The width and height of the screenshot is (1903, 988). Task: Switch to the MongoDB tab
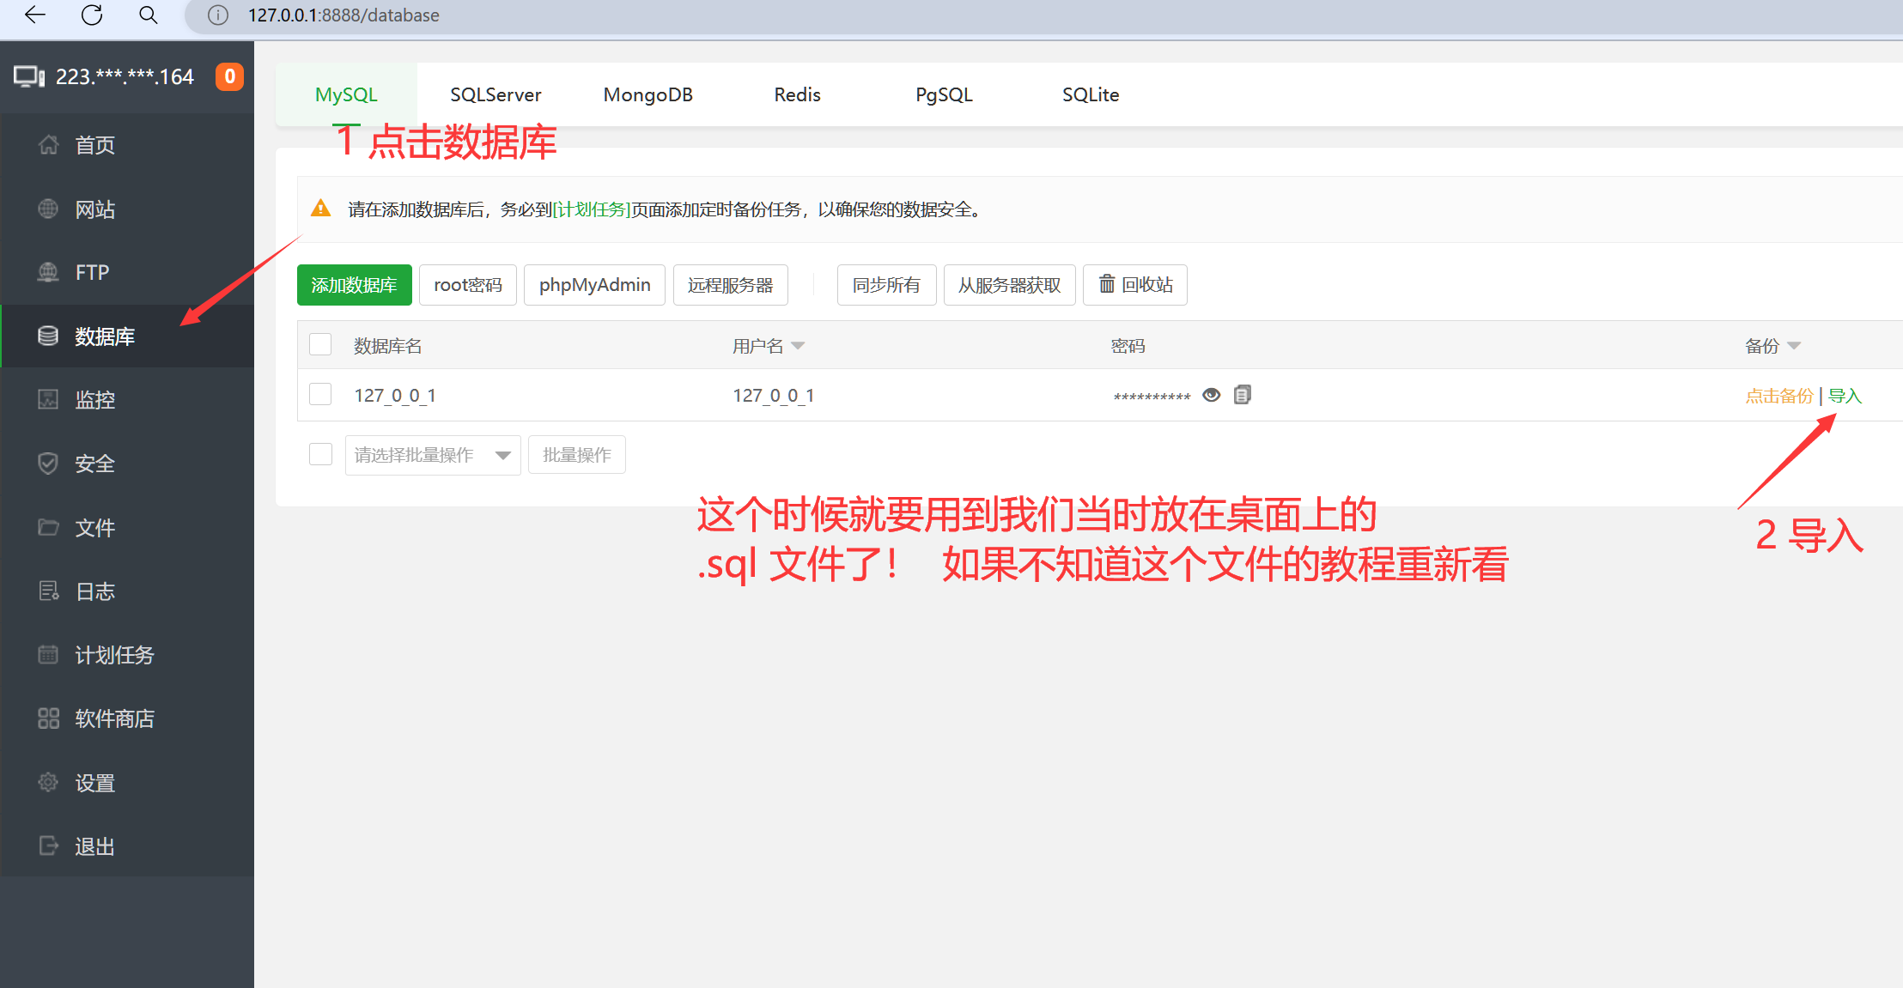point(648,94)
